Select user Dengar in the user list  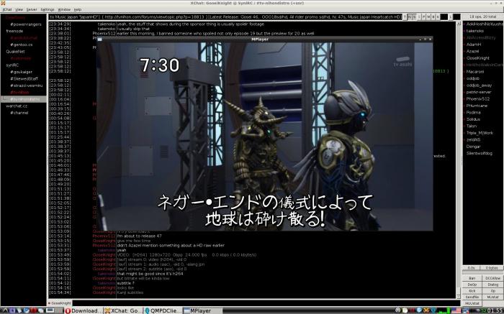pyautogui.click(x=473, y=147)
